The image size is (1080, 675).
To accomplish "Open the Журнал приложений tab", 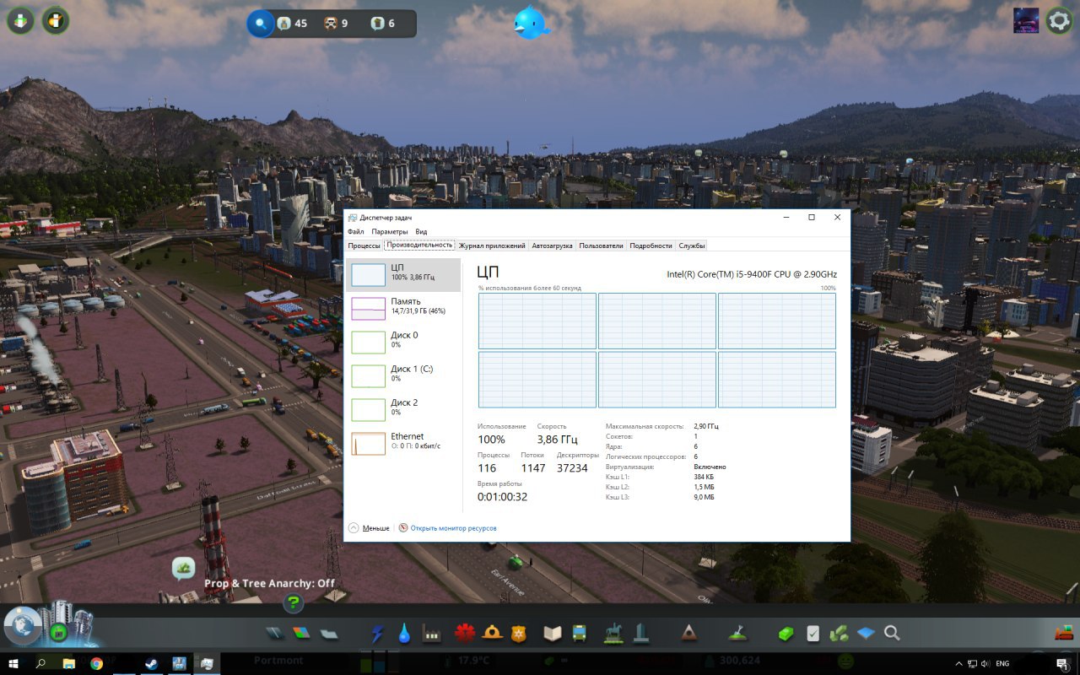I will [492, 246].
